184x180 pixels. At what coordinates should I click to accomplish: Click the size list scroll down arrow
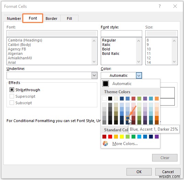[x=174, y=62]
